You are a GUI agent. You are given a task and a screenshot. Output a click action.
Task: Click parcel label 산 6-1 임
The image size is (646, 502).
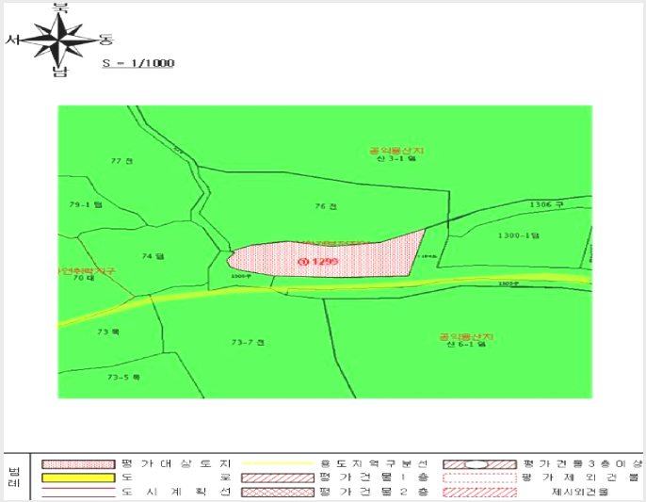466,344
